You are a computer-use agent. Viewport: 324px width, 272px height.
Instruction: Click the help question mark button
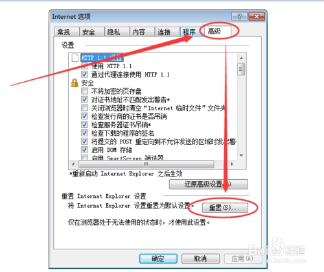[239, 17]
